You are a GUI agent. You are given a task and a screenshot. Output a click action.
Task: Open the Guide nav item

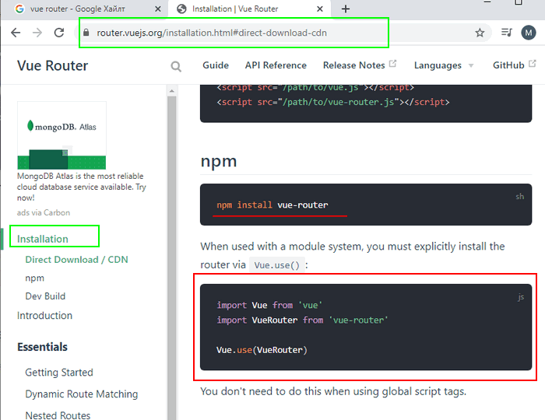click(x=216, y=65)
